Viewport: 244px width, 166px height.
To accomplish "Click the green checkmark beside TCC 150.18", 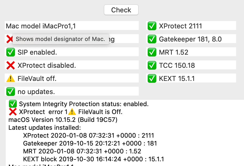I will point(152,65).
